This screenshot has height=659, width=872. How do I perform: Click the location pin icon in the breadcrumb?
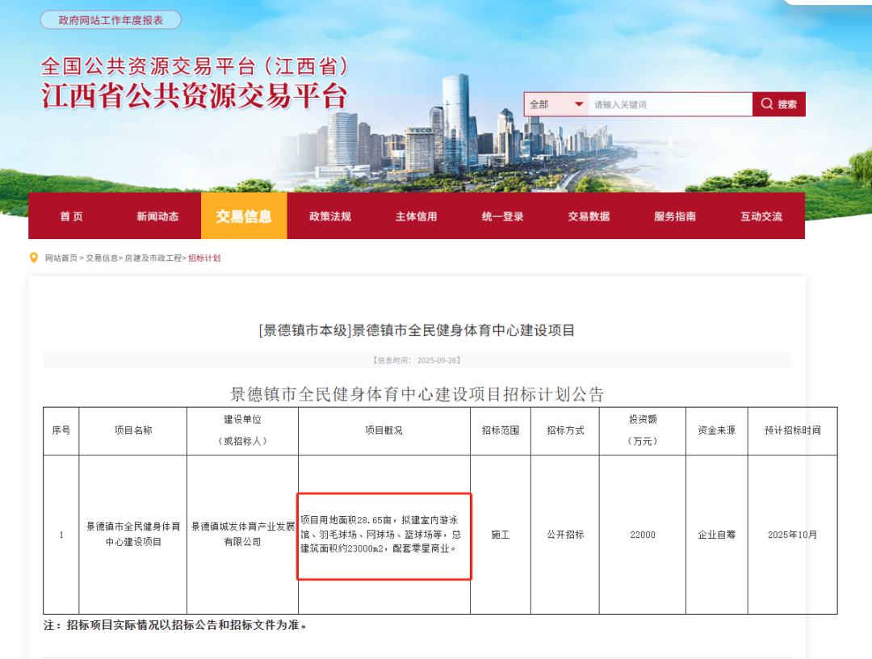pos(33,257)
